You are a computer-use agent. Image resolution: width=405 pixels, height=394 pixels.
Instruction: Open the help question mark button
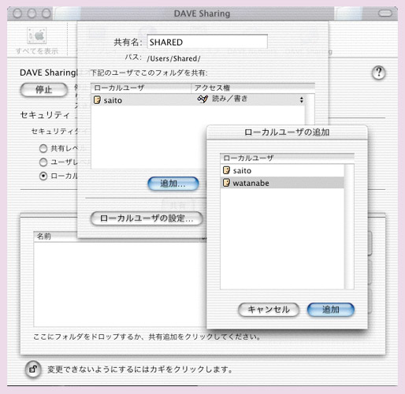379,72
